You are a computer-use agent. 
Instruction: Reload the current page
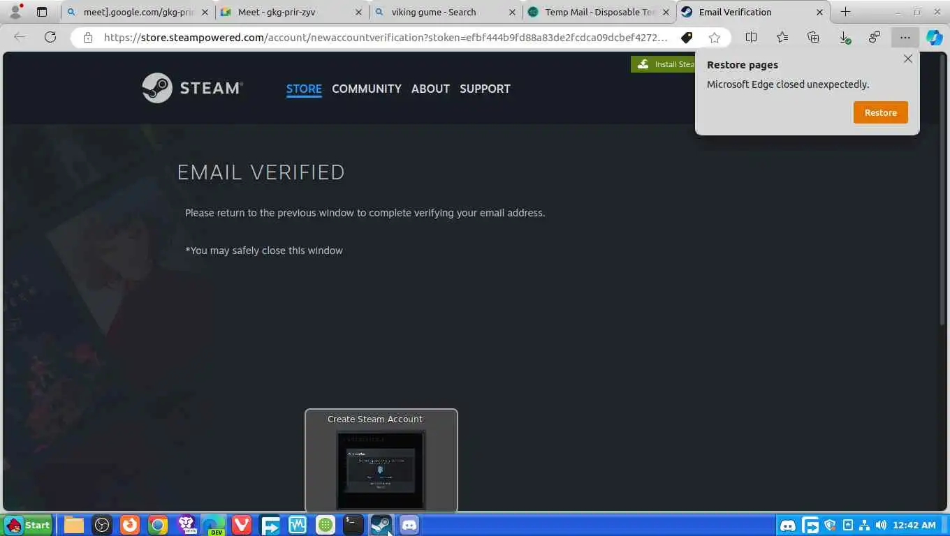pos(50,37)
